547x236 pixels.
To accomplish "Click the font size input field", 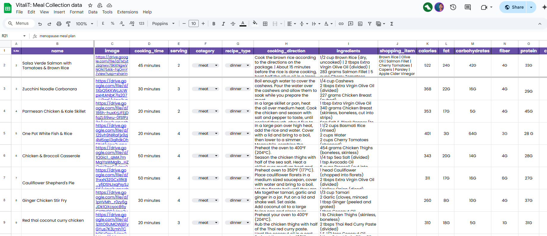I will [x=193, y=24].
